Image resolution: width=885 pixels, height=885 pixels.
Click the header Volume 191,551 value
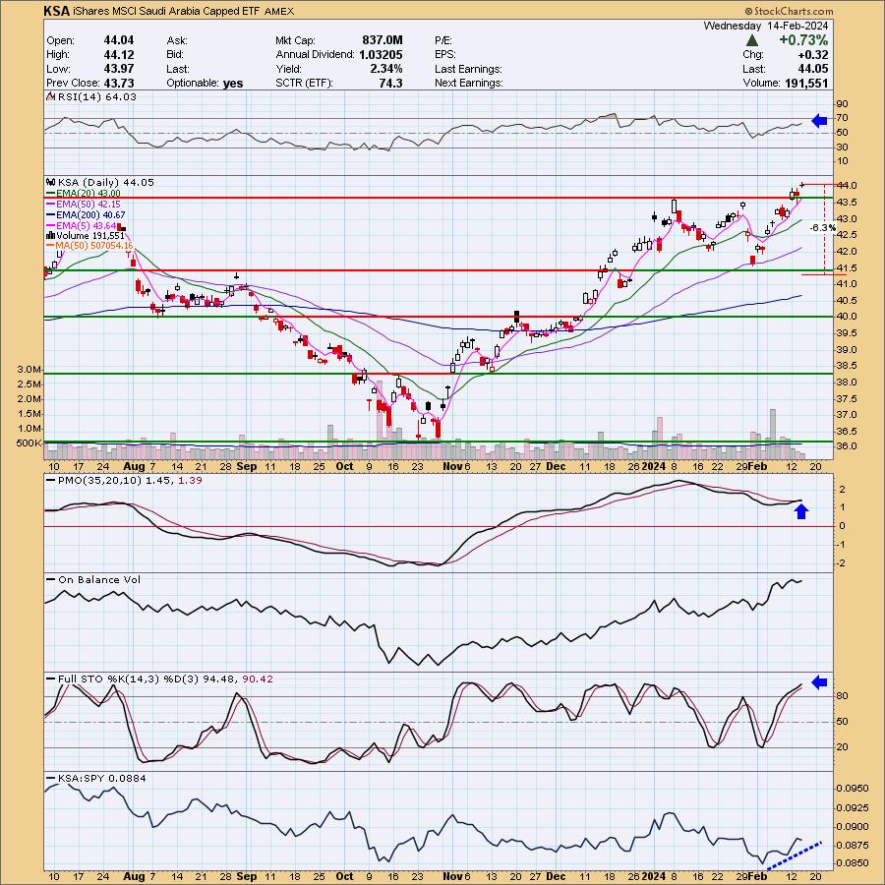coord(806,83)
